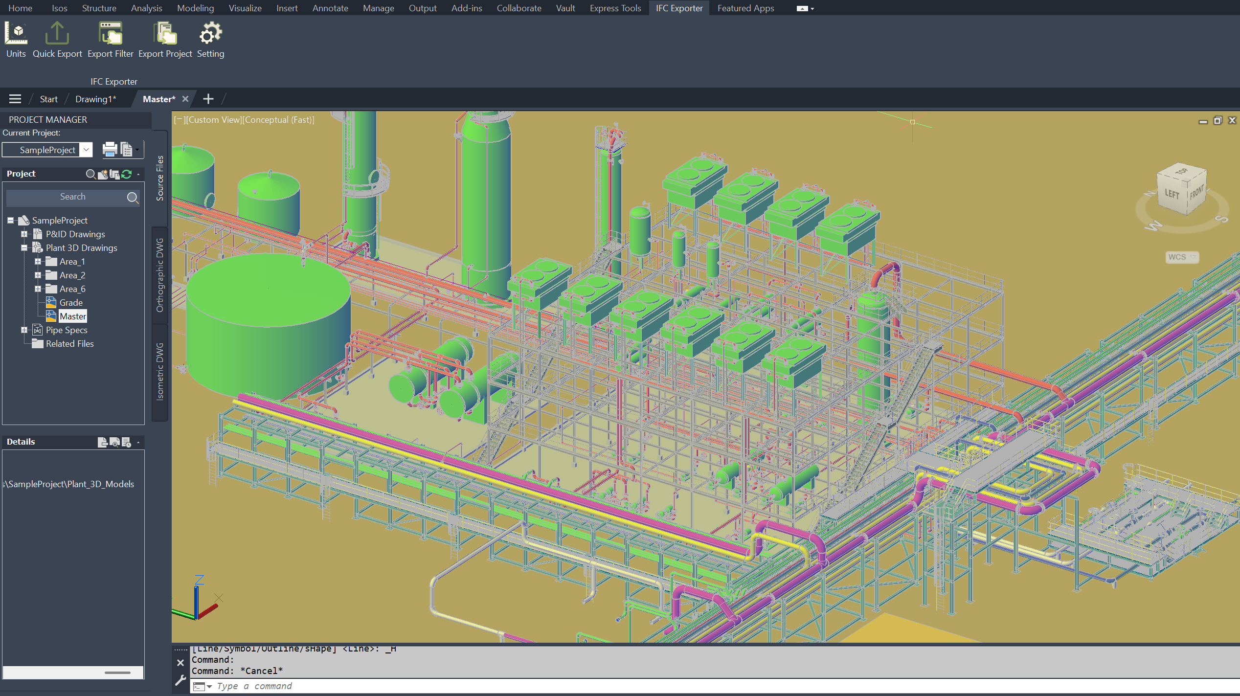Screen dimensions: 1240x696
Task: Click the Quick Export icon
Action: click(57, 33)
